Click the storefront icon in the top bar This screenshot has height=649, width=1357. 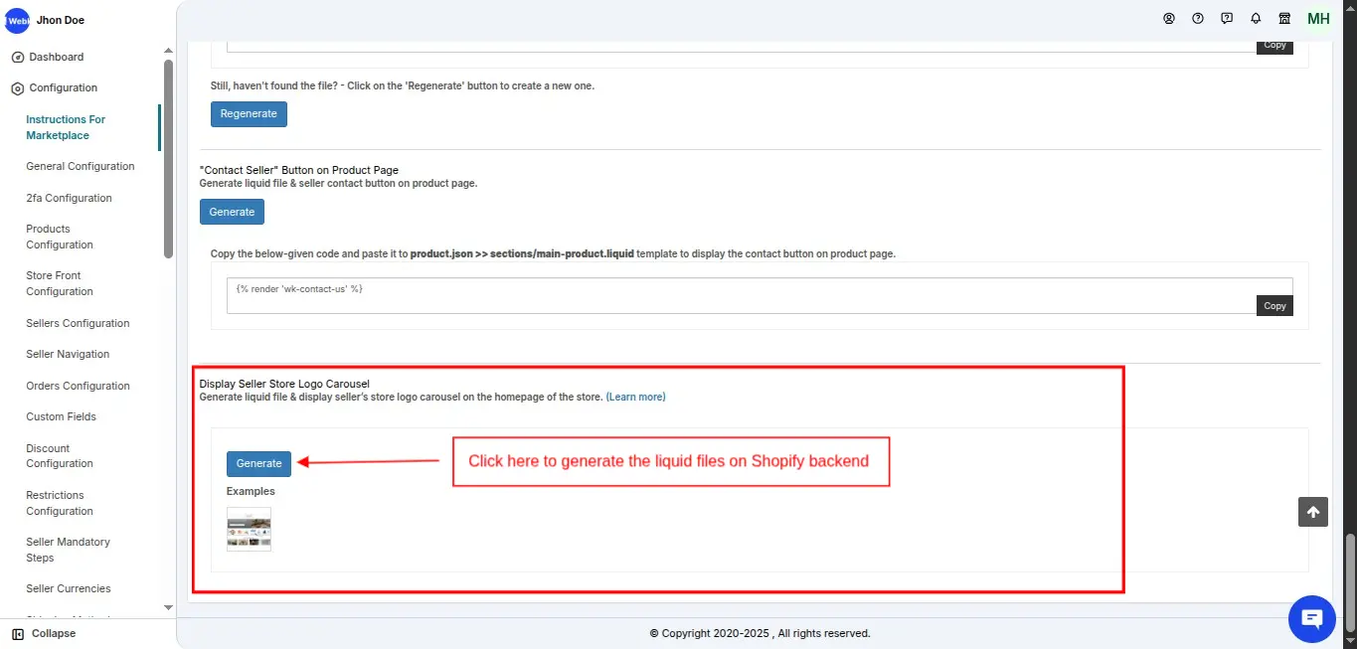1283,18
